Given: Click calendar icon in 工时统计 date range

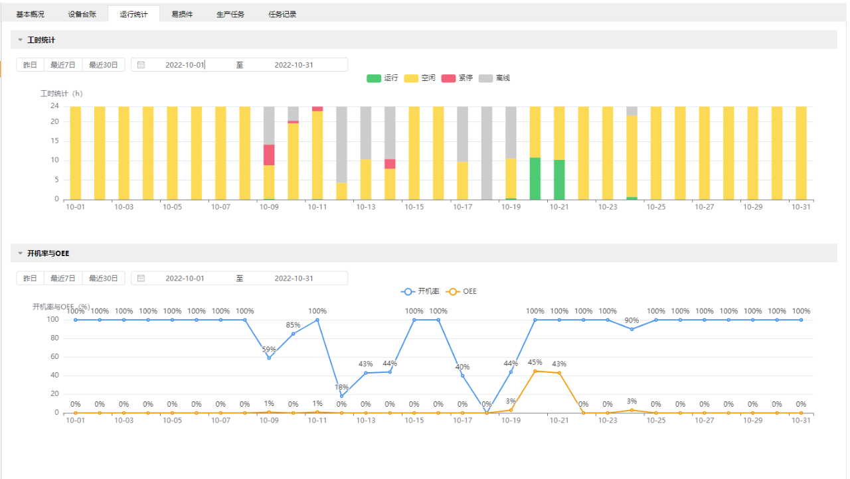Looking at the screenshot, I should [x=141, y=65].
